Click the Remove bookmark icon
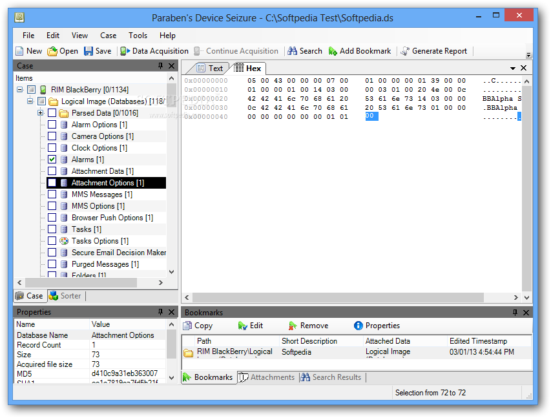 293,326
